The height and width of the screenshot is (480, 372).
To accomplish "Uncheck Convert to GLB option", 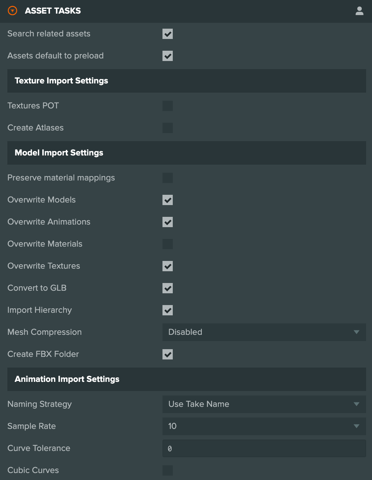I will (168, 288).
